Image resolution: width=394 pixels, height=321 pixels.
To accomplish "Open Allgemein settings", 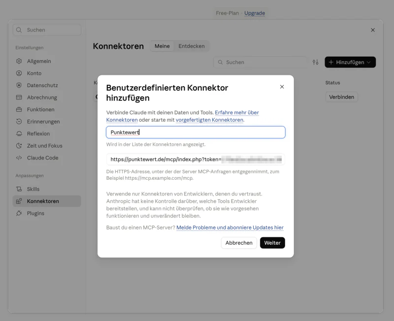I will (x=47, y=61).
